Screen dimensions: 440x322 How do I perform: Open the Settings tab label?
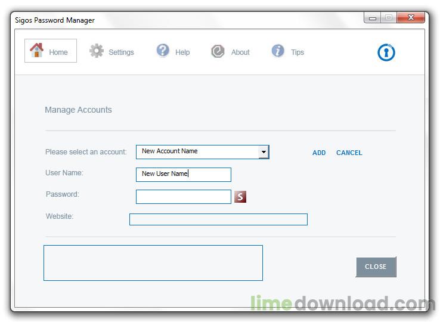point(121,52)
